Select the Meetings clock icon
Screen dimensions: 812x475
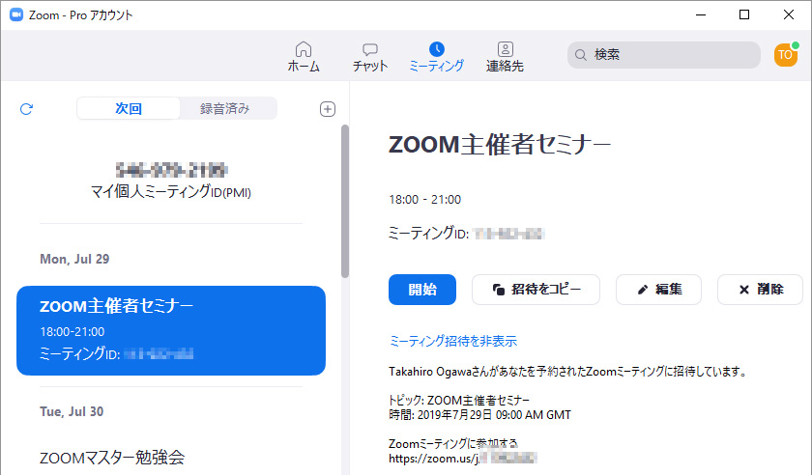pyautogui.click(x=437, y=49)
